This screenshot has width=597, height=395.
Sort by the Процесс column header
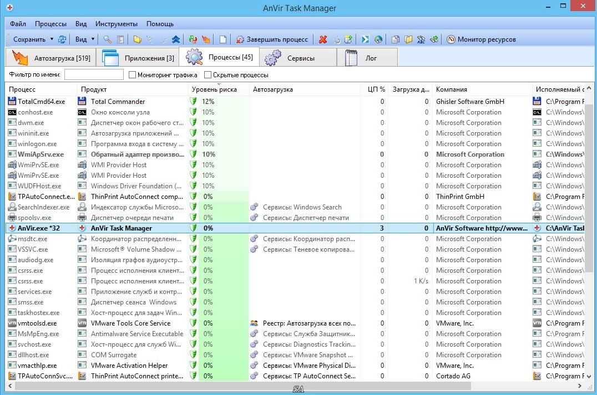(41, 89)
